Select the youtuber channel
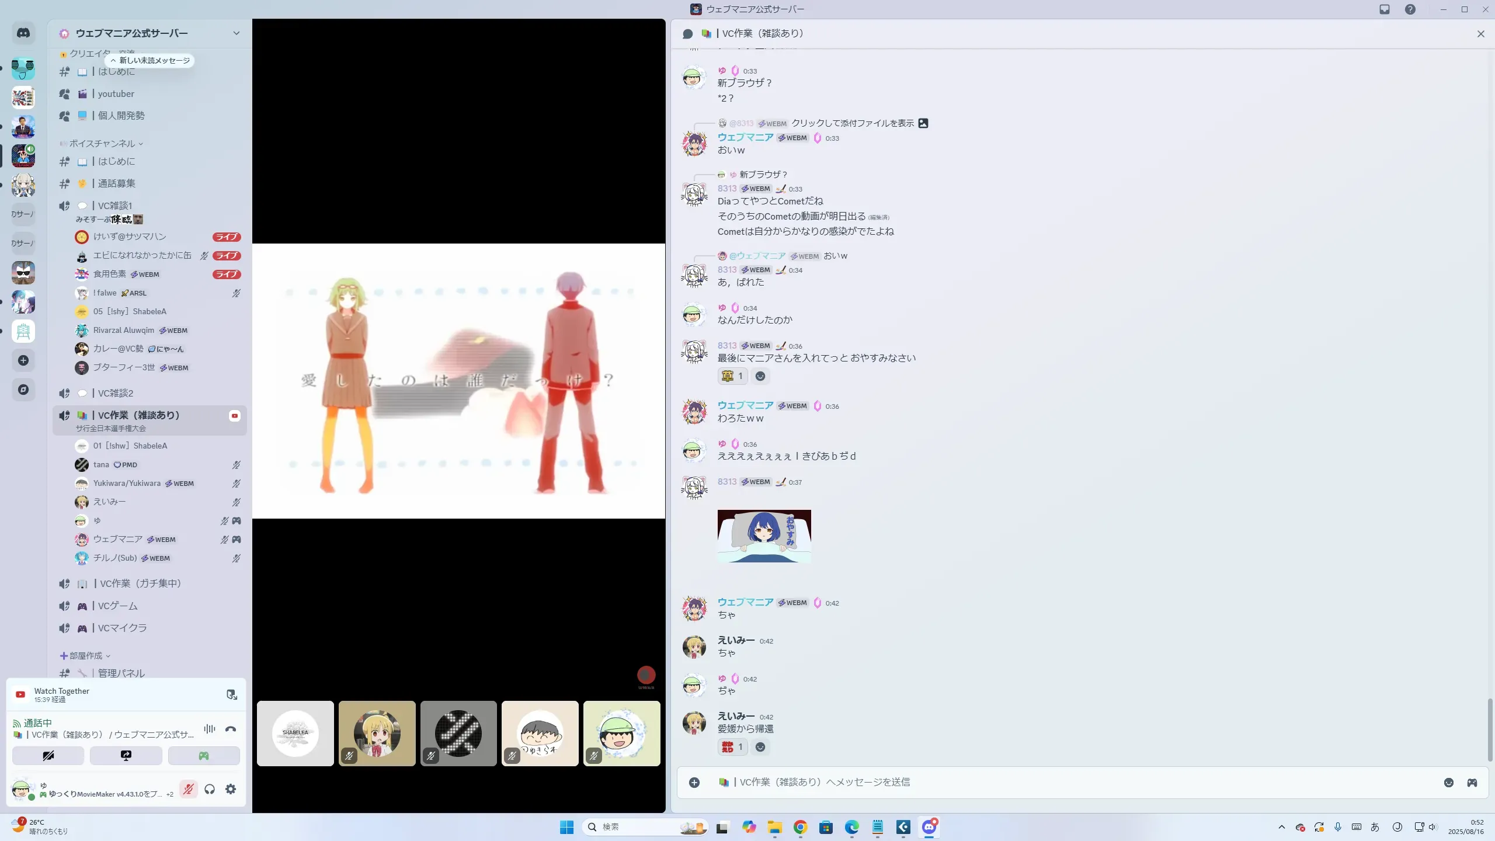The height and width of the screenshot is (841, 1495). tap(116, 93)
